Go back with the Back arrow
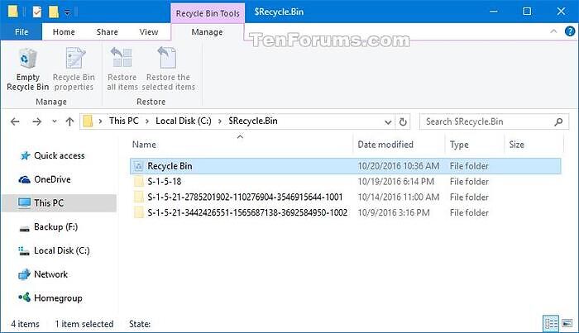Screen dimensions: 579x333 (x=15, y=121)
